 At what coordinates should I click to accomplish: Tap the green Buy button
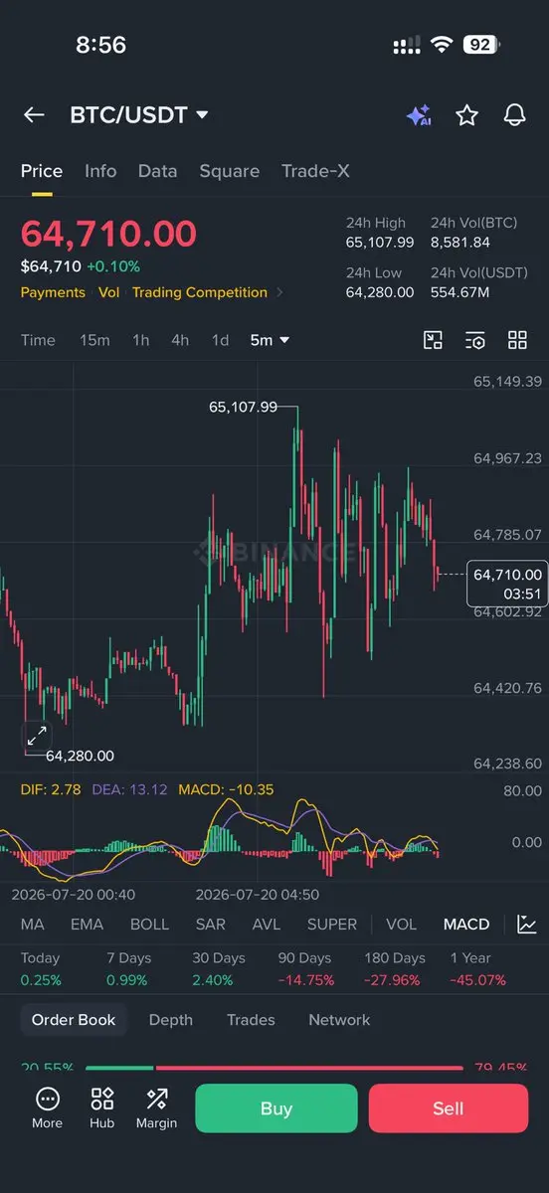(x=276, y=1108)
